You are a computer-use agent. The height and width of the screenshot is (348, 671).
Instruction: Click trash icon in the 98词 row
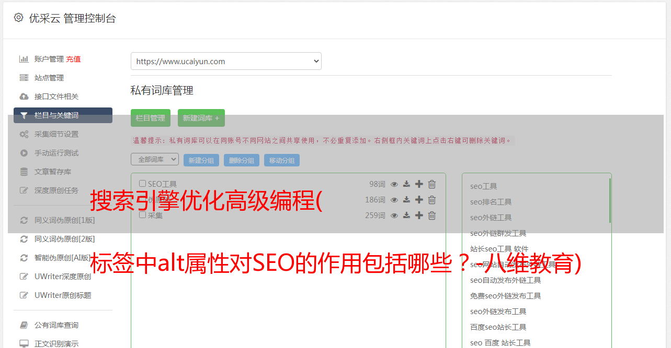coord(432,184)
